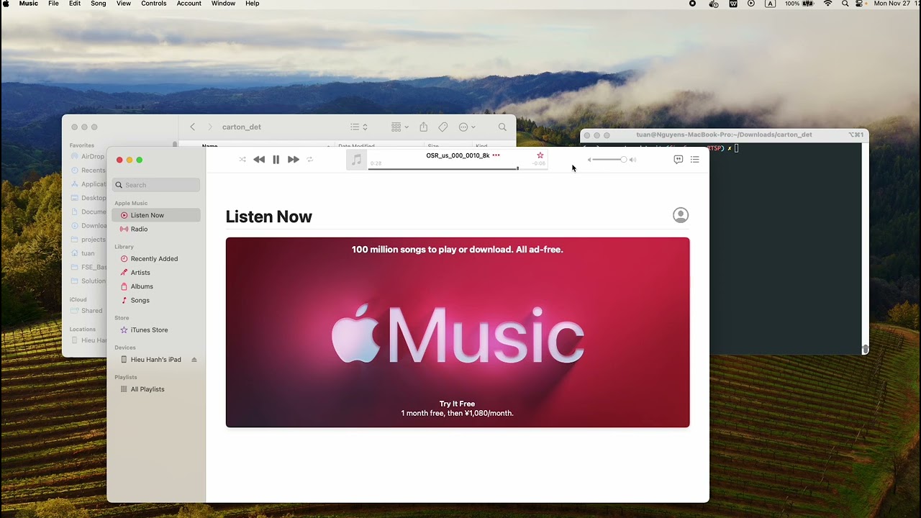Select projects in Finder sidebar

[88, 240]
